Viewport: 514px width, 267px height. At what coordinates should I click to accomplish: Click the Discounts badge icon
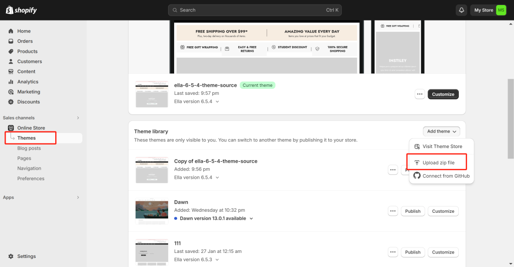coord(11,102)
